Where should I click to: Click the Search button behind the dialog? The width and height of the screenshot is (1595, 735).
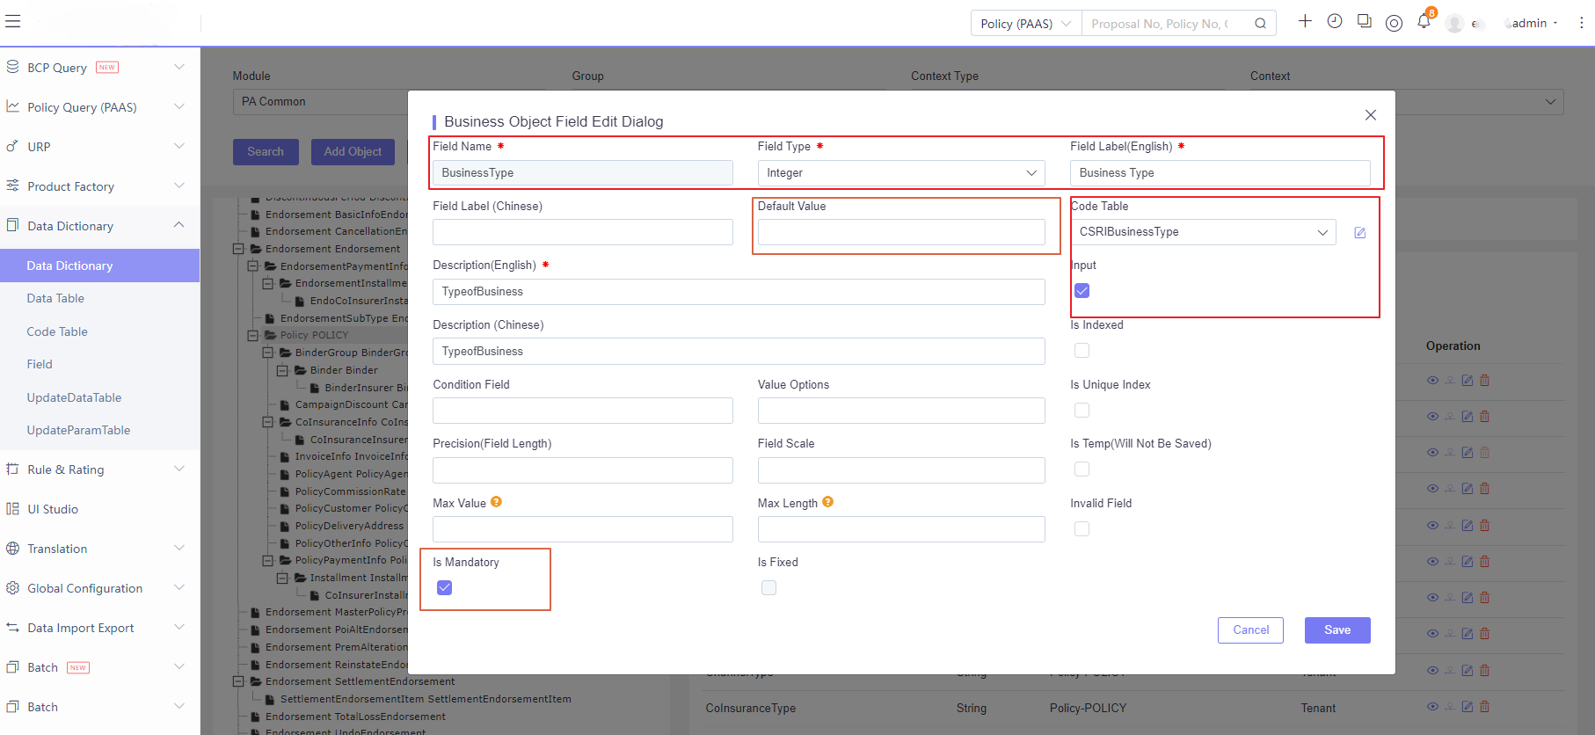tap(266, 152)
